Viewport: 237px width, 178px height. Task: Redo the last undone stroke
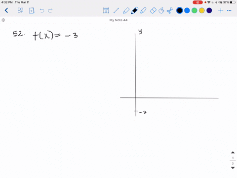[50, 11]
